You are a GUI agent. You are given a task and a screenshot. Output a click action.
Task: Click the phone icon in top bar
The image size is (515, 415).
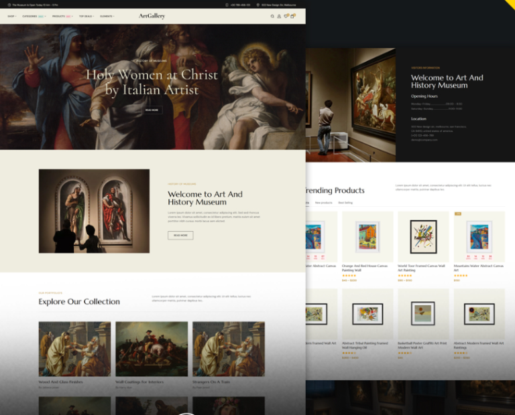227,5
